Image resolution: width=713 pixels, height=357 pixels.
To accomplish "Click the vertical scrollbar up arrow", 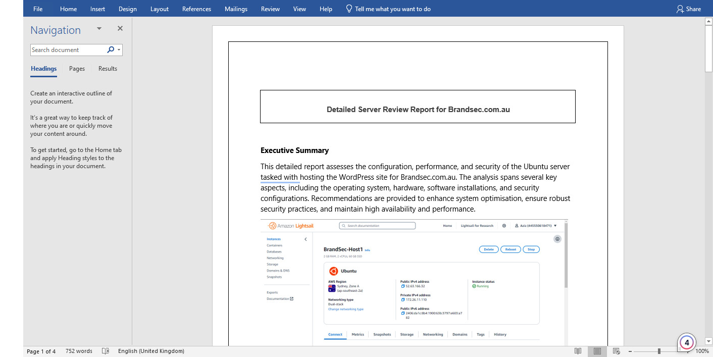I will (x=708, y=22).
